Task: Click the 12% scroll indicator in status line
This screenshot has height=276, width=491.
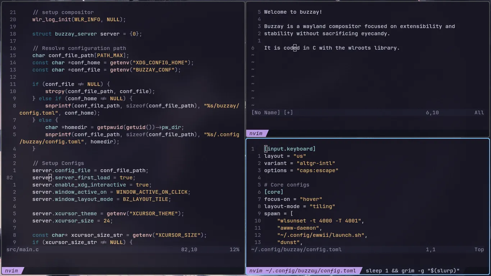Action: point(234,249)
